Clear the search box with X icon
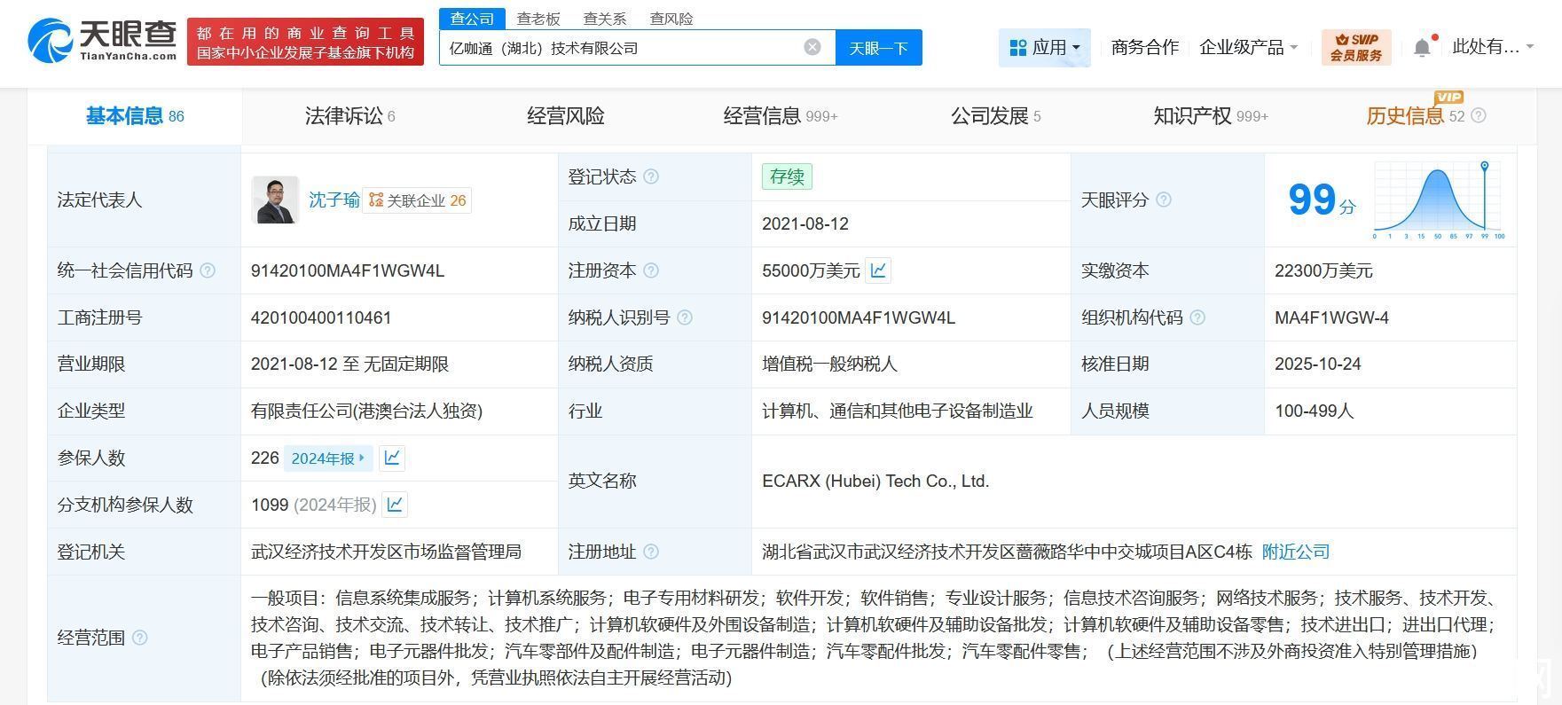 pos(812,47)
